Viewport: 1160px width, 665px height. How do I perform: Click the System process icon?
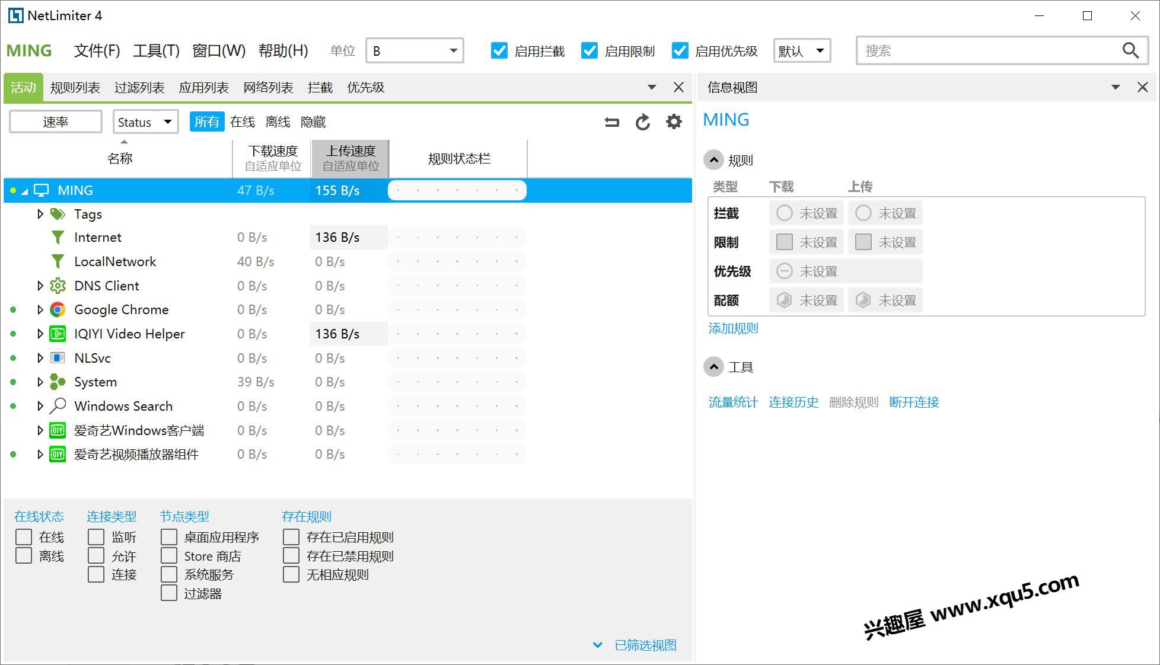tap(58, 382)
